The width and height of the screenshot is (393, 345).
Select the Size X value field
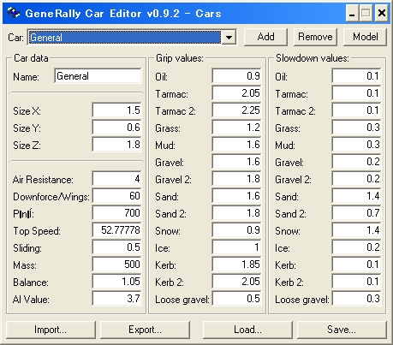point(116,110)
